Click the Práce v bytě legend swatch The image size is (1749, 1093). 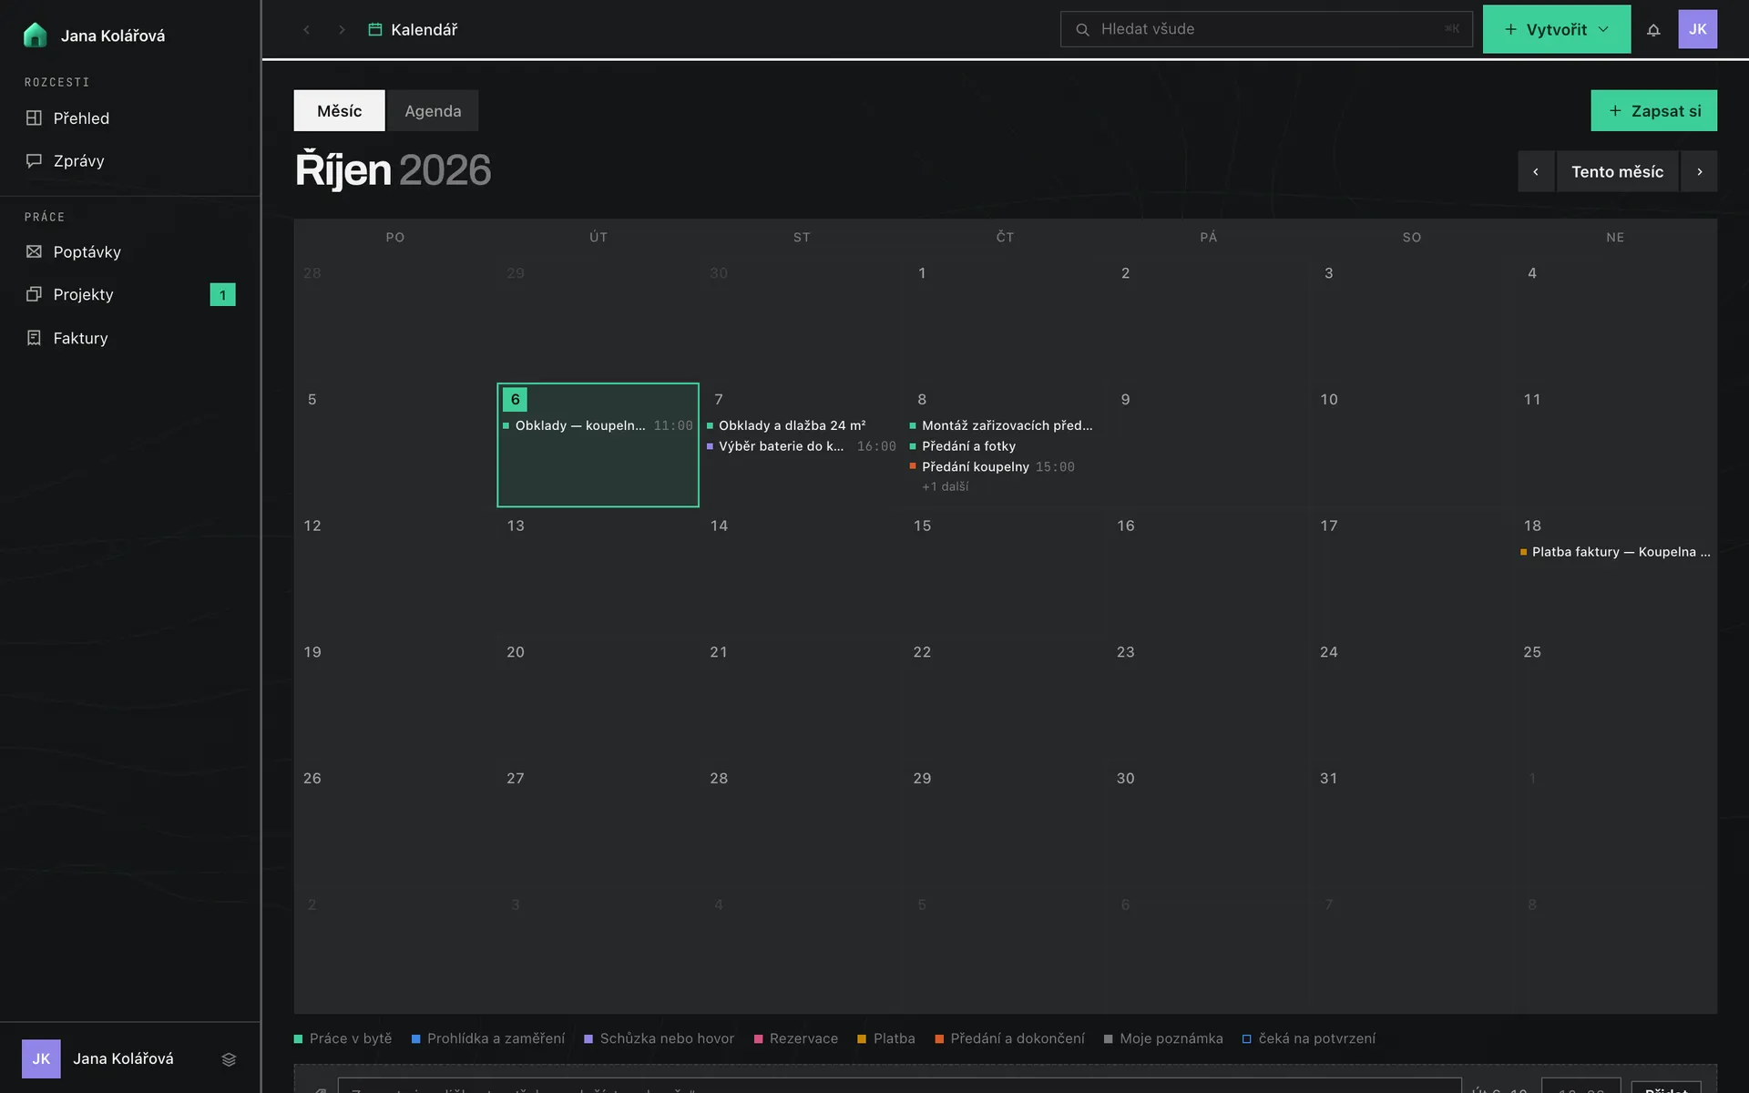[x=298, y=1039]
